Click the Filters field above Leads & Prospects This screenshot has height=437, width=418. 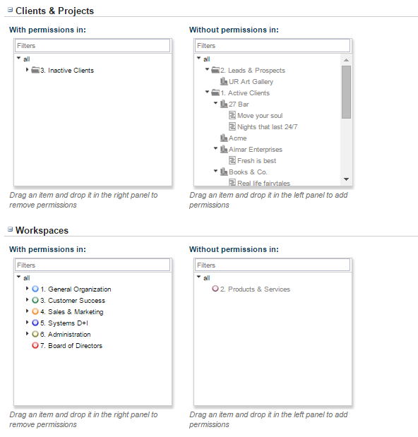coord(273,45)
